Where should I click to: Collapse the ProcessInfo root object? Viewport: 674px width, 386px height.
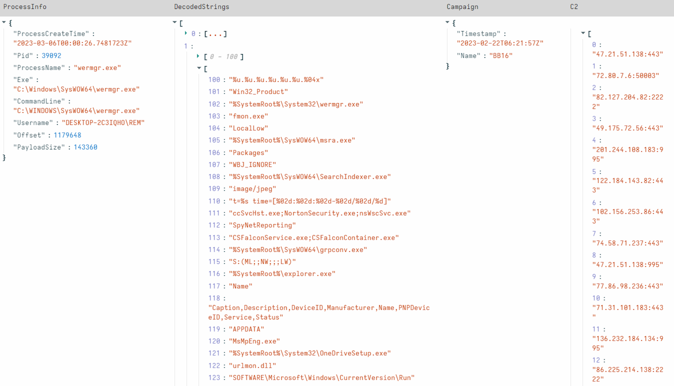[4, 23]
